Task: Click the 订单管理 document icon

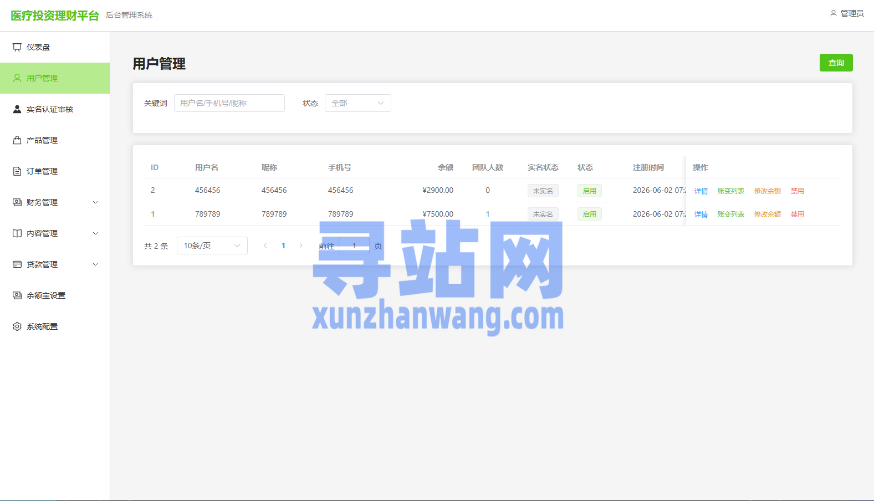Action: (x=17, y=171)
